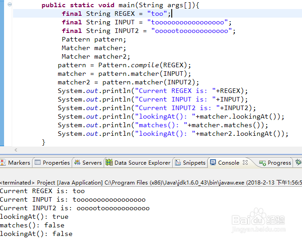Click the println "Current REGEX is:" line

152,91
